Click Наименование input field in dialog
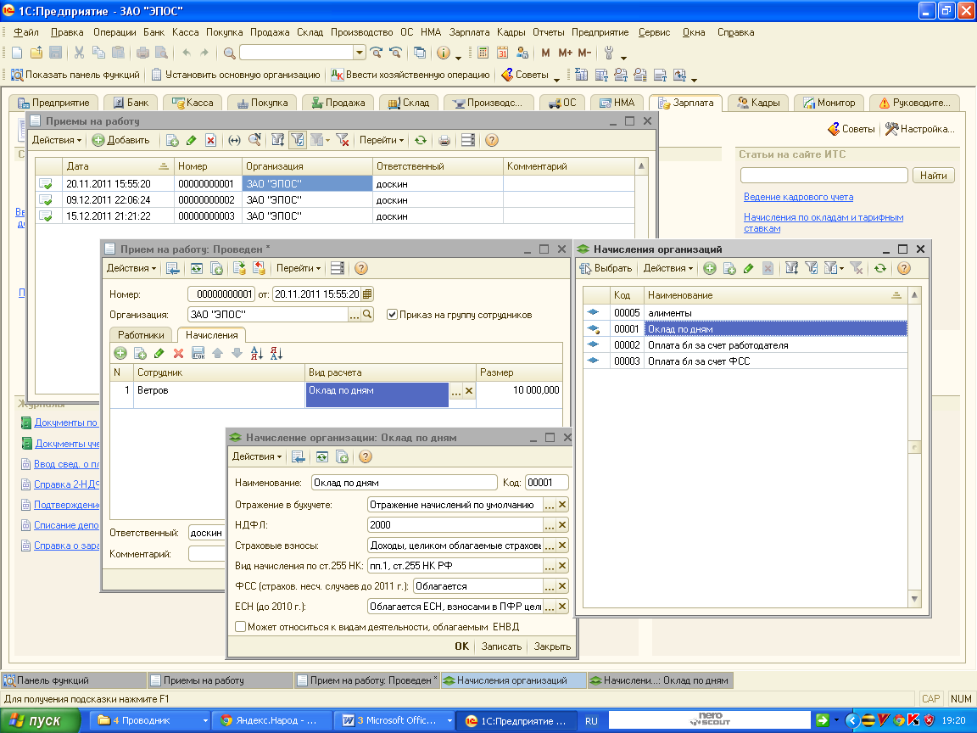This screenshot has width=977, height=733. pos(404,483)
